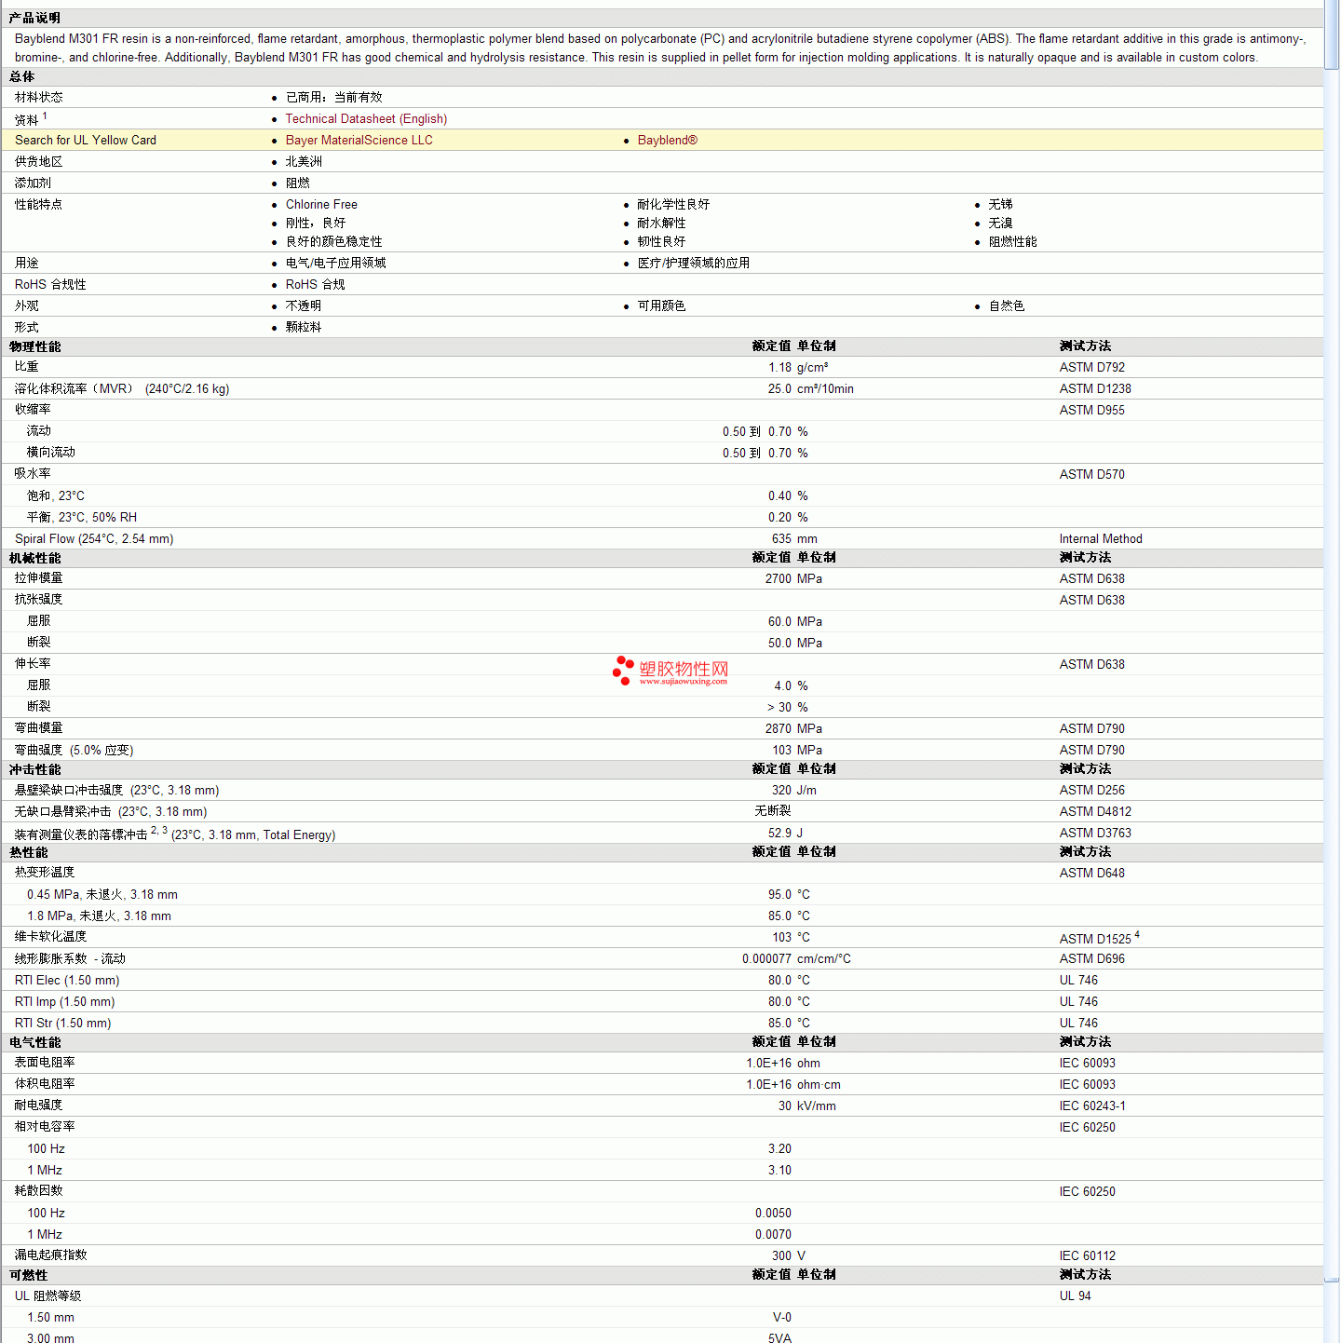Image resolution: width=1341 pixels, height=1343 pixels.
Task: Select the '103' value in the 弯曲强度 row
Action: click(x=781, y=751)
